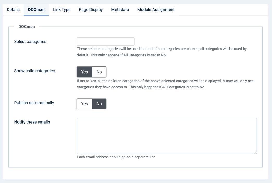The height and width of the screenshot is (183, 272).
Task: Click the textarea resize handle corner
Action: 255,152
